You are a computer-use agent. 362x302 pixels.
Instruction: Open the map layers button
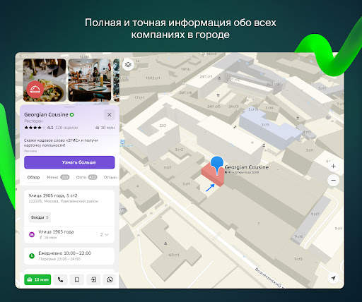pos(128,64)
